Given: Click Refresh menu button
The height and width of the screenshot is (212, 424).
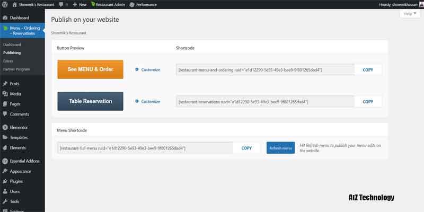Looking at the screenshot, I should coord(280,148).
